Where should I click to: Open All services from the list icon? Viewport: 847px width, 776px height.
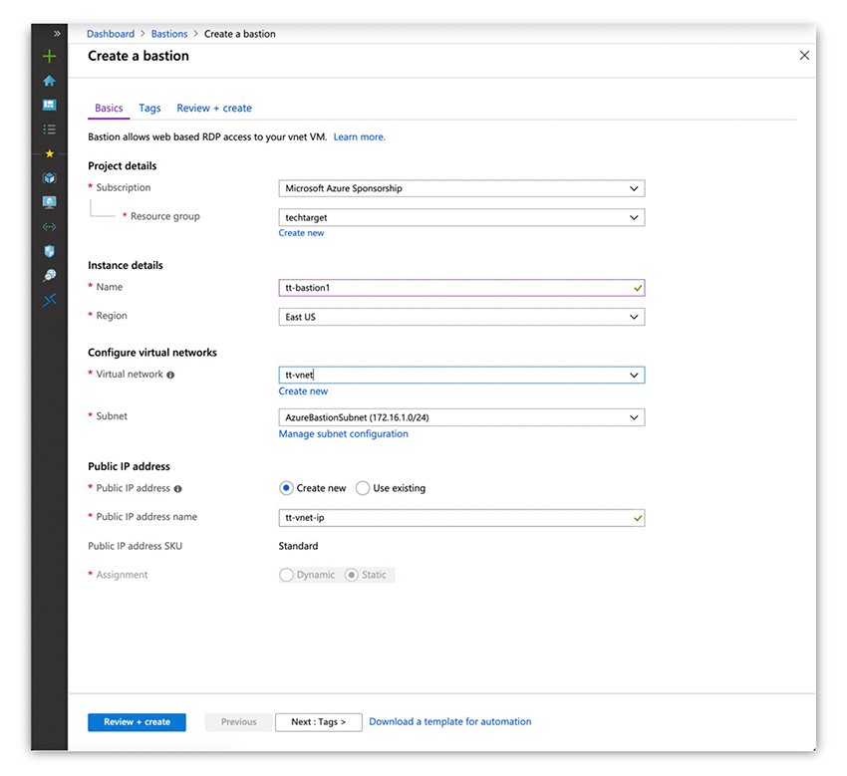tap(48, 129)
